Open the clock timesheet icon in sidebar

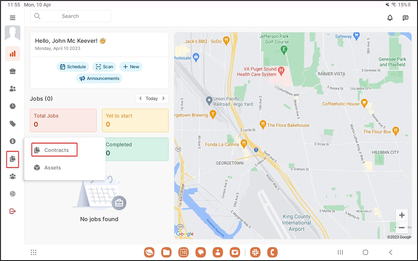[x=12, y=106]
